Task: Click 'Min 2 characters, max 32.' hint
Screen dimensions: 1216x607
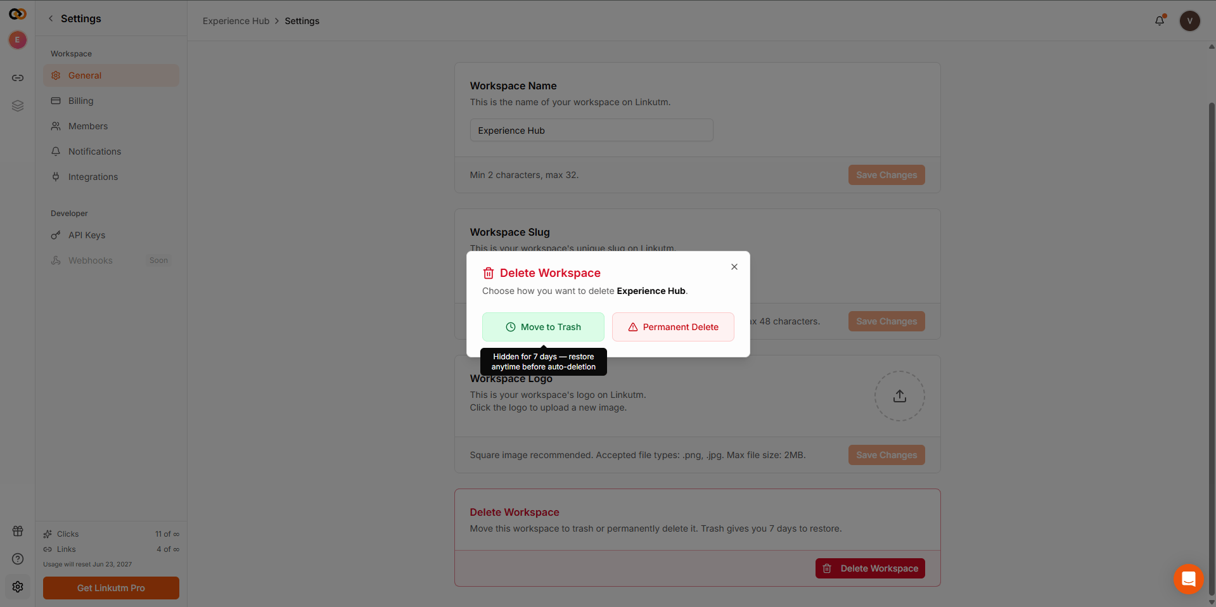Action: point(524,175)
